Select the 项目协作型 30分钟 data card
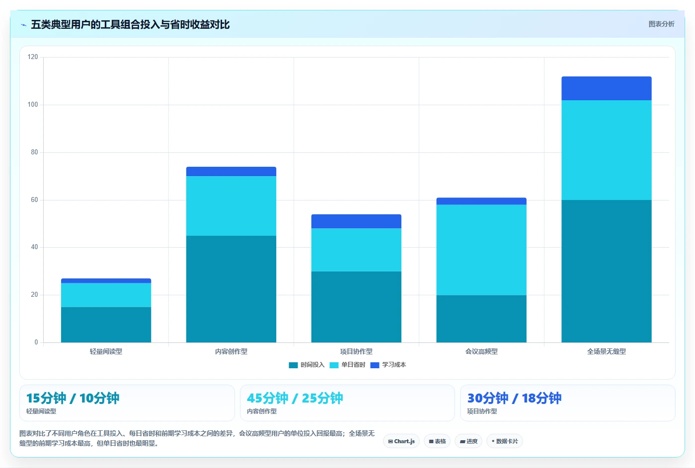Viewport: 695px width, 468px height. pos(568,403)
